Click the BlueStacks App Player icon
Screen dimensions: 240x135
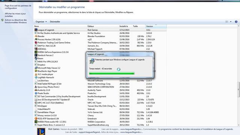point(36,71)
